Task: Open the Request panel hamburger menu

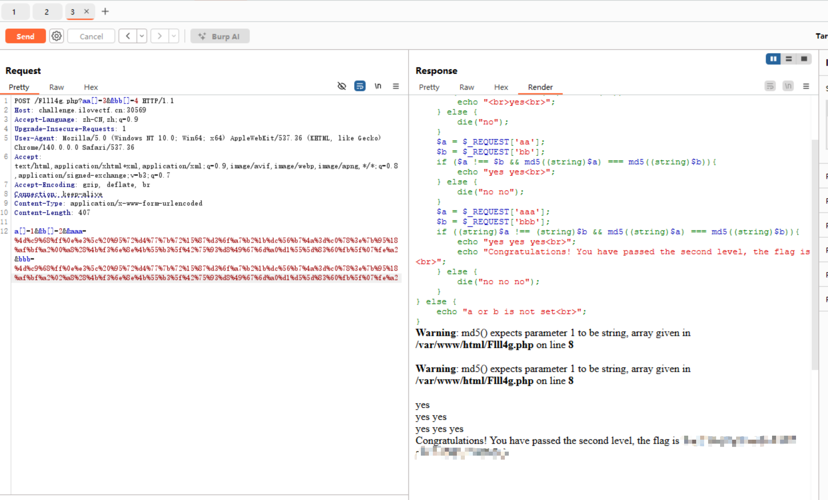Action: [x=396, y=86]
